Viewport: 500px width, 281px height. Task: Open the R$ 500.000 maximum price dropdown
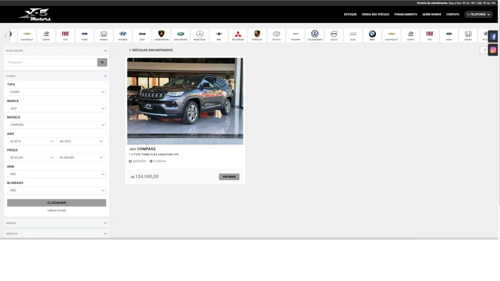click(x=80, y=158)
